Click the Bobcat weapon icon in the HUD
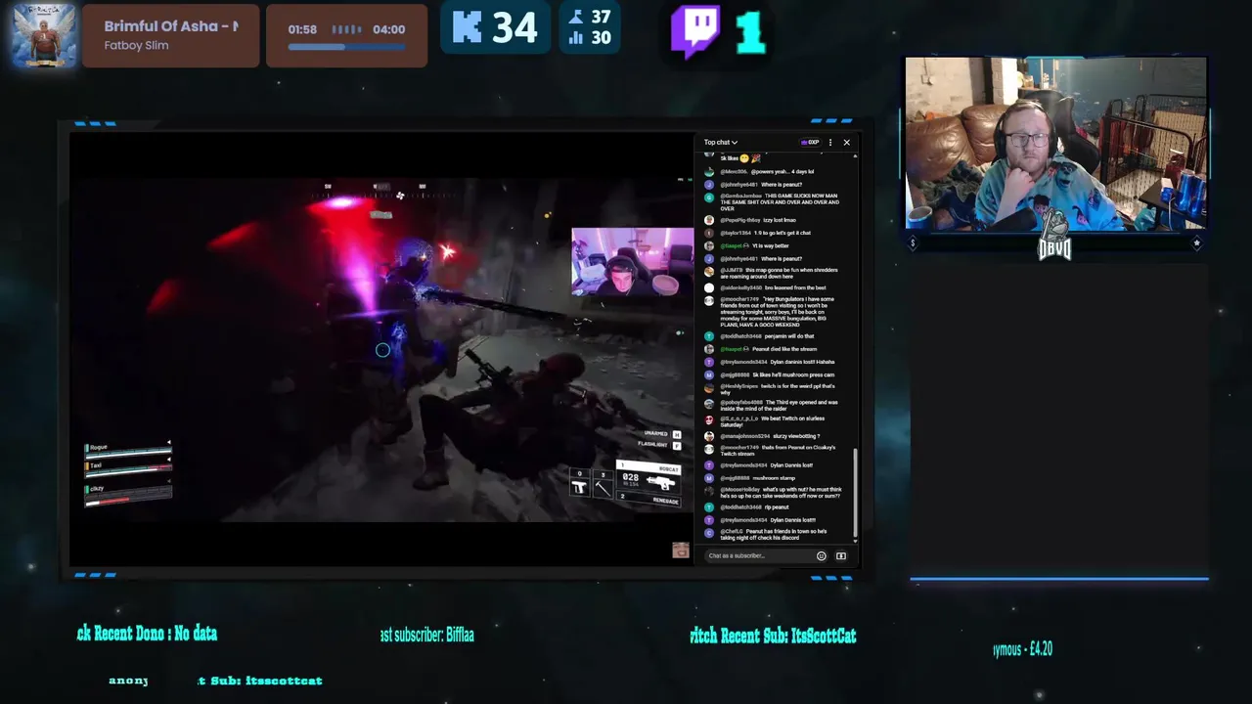 pyautogui.click(x=661, y=482)
